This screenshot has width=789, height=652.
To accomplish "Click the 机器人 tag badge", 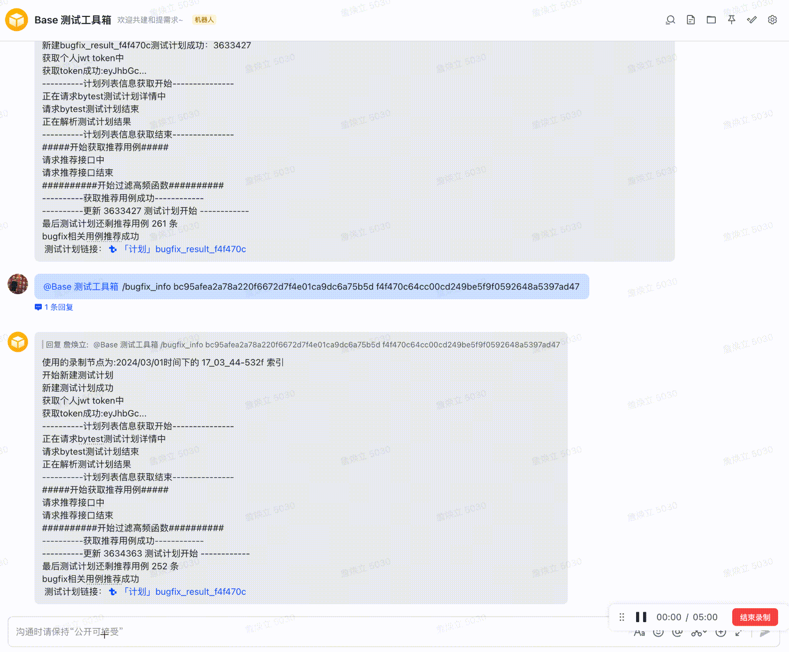I will pyautogui.click(x=204, y=20).
